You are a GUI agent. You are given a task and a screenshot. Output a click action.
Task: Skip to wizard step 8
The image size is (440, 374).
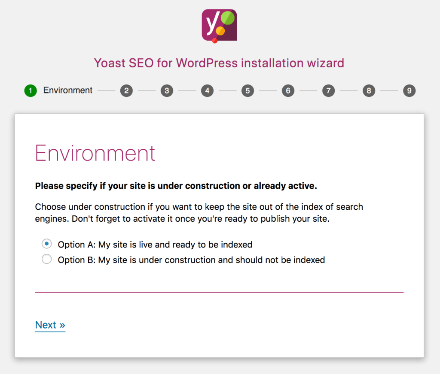tap(369, 90)
